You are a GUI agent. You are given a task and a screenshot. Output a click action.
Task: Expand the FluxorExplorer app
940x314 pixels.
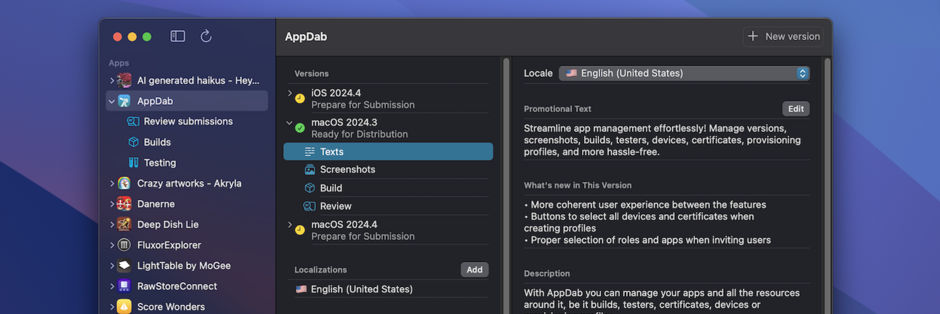[112, 245]
